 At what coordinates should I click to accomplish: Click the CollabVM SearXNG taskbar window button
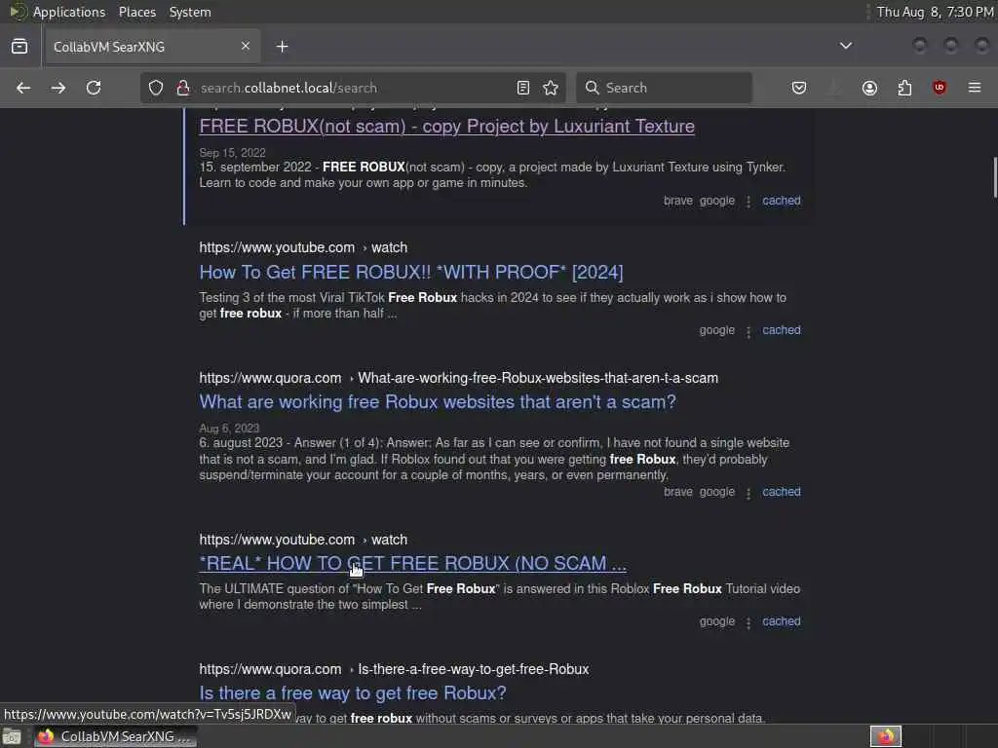pyautogui.click(x=116, y=736)
